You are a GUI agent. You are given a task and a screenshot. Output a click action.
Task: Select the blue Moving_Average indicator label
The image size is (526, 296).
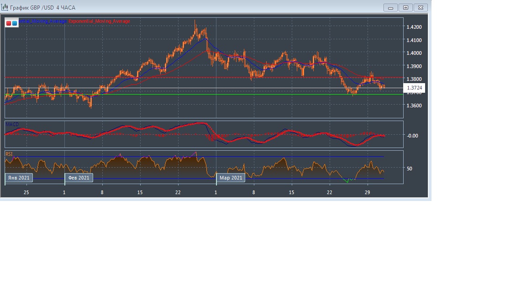click(42, 21)
